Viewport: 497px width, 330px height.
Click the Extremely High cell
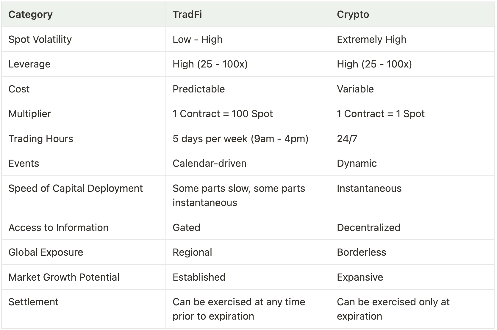(x=371, y=40)
